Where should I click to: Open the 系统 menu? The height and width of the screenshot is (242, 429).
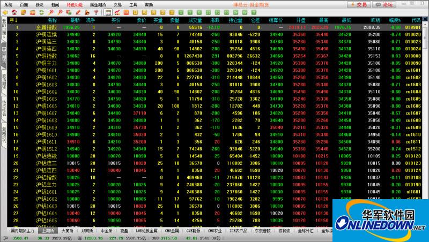(x=9, y=5)
